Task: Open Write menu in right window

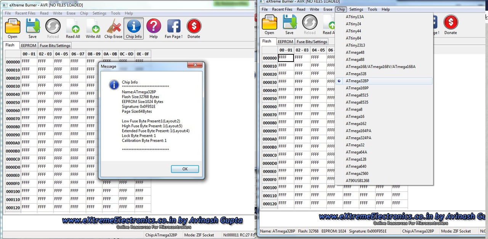Action: coord(315,9)
